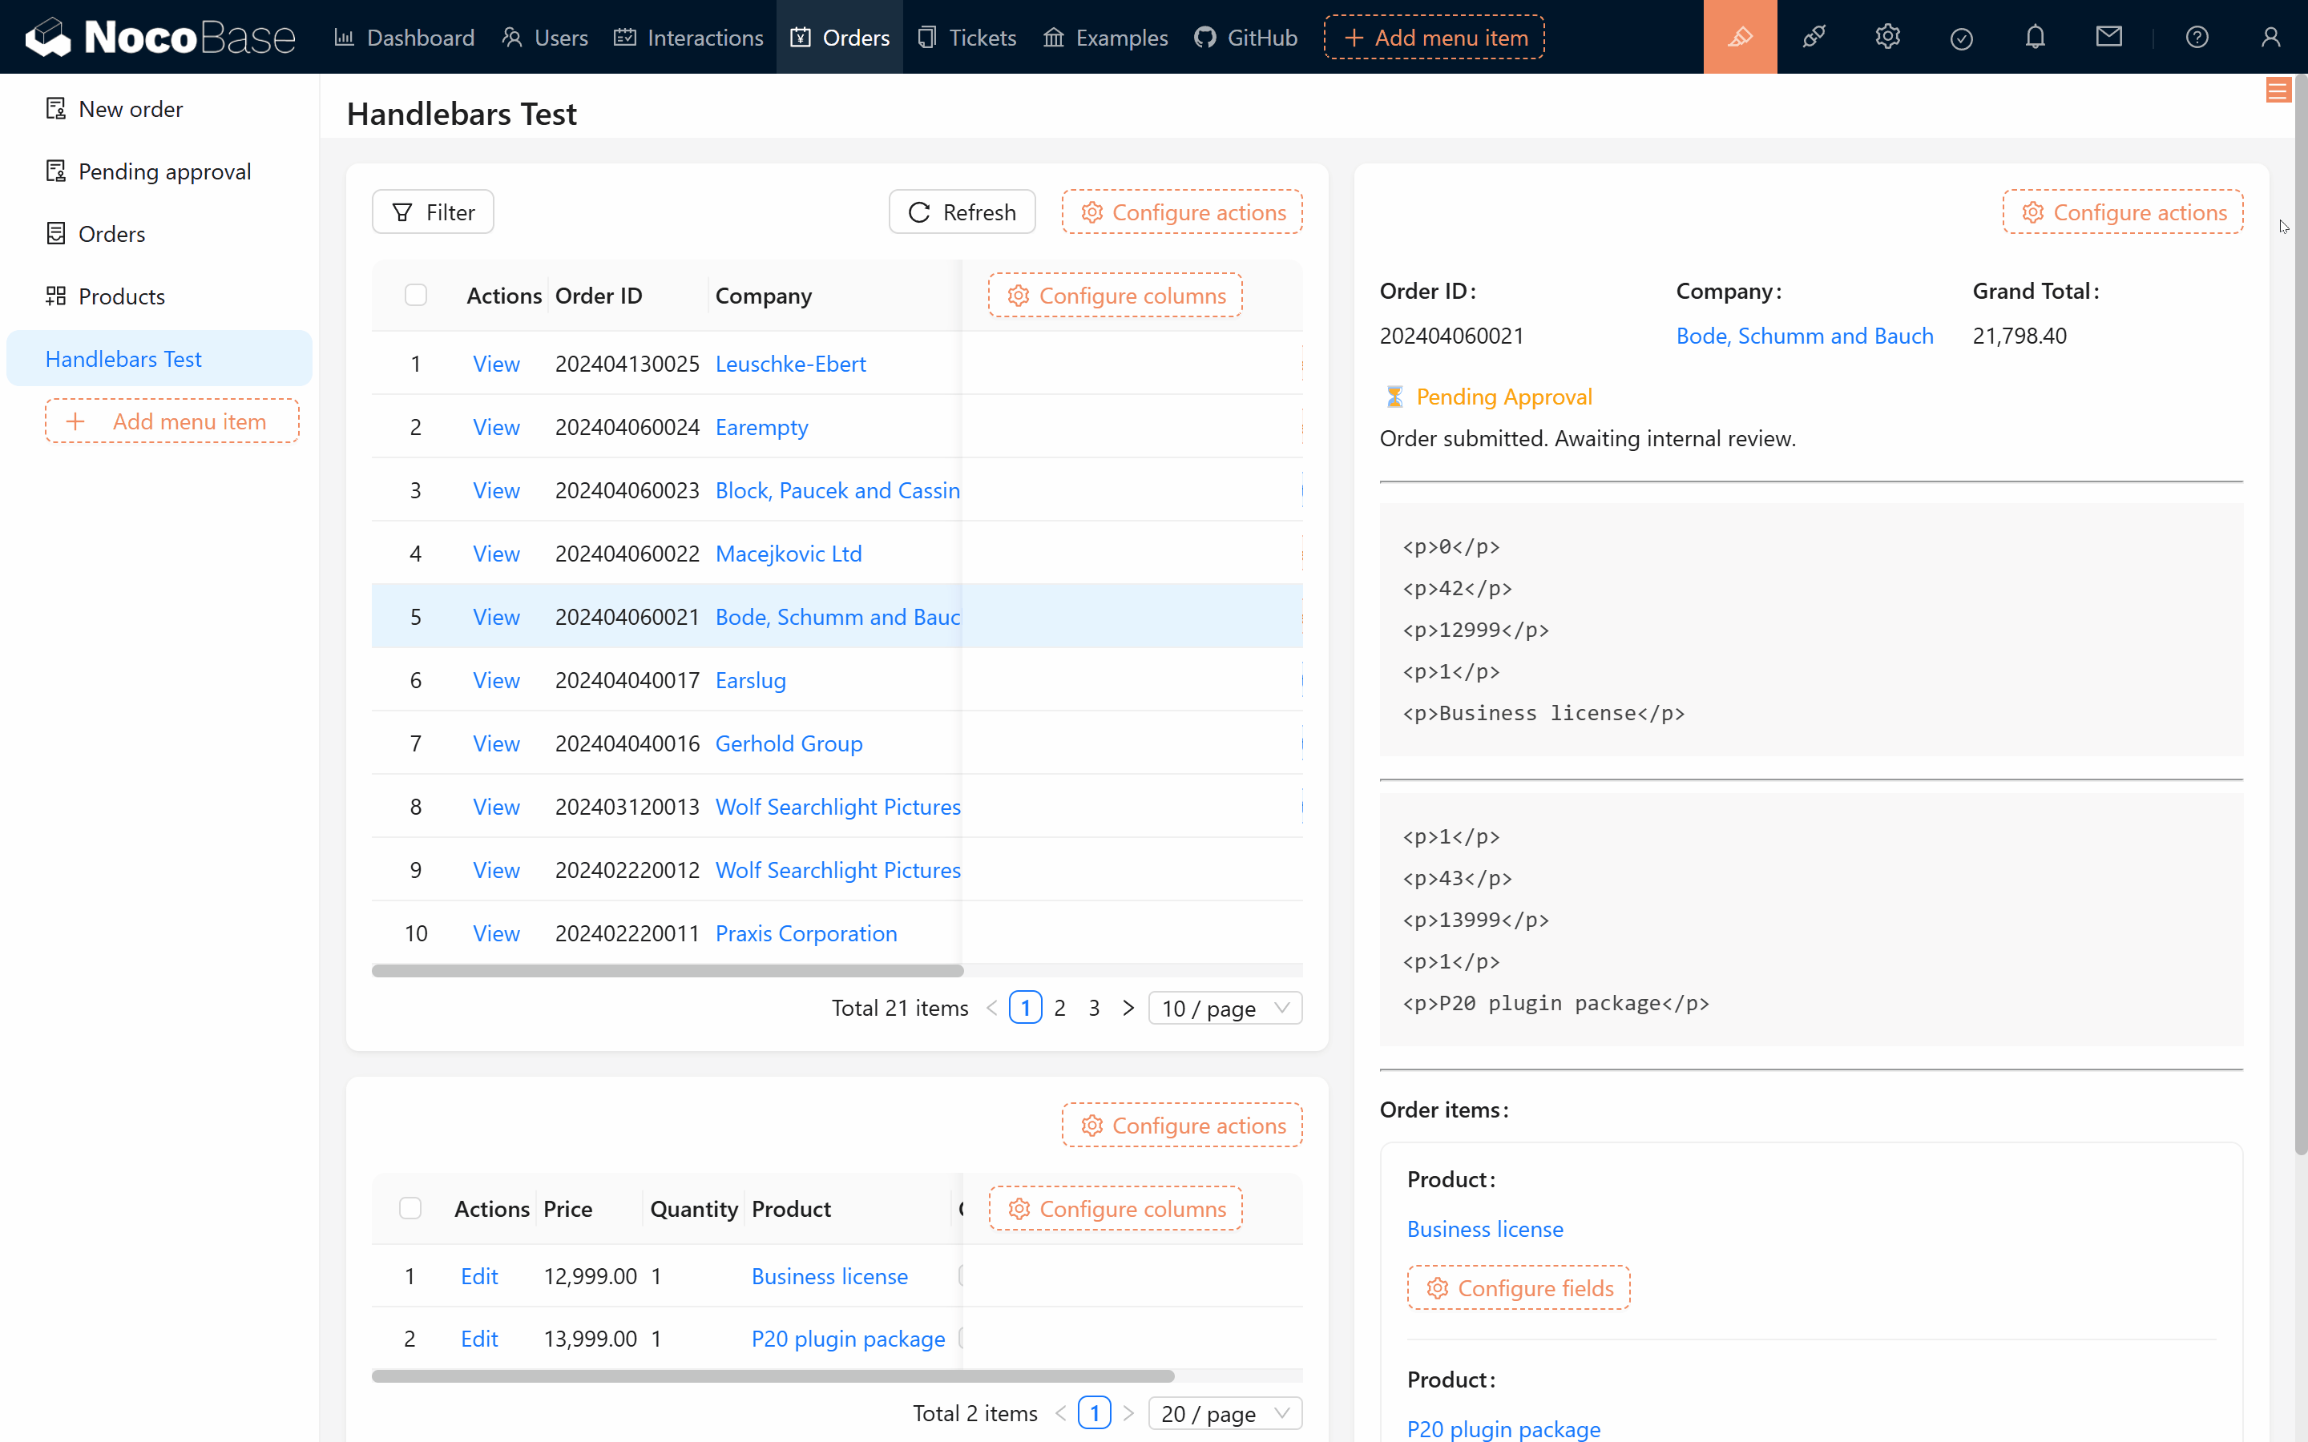Click the orders table horizontal scrollbar
The height and width of the screenshot is (1442, 2308).
668,971
